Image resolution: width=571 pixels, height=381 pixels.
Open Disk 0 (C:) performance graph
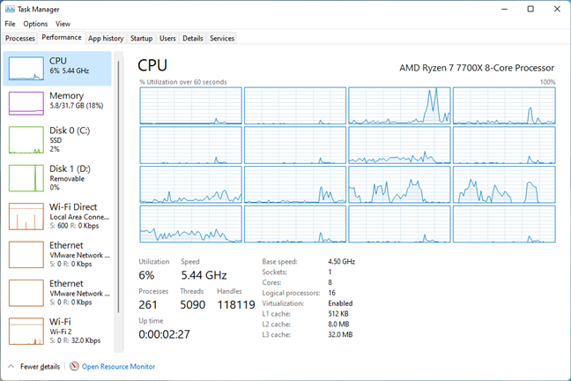click(26, 138)
